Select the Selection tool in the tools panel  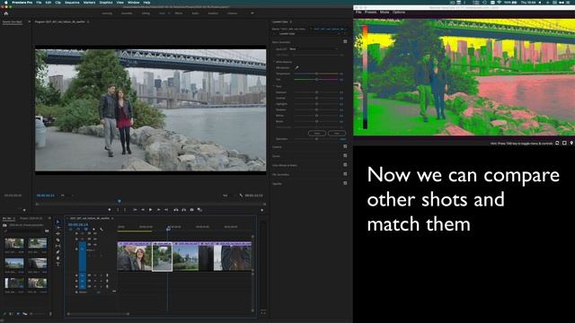(x=57, y=222)
